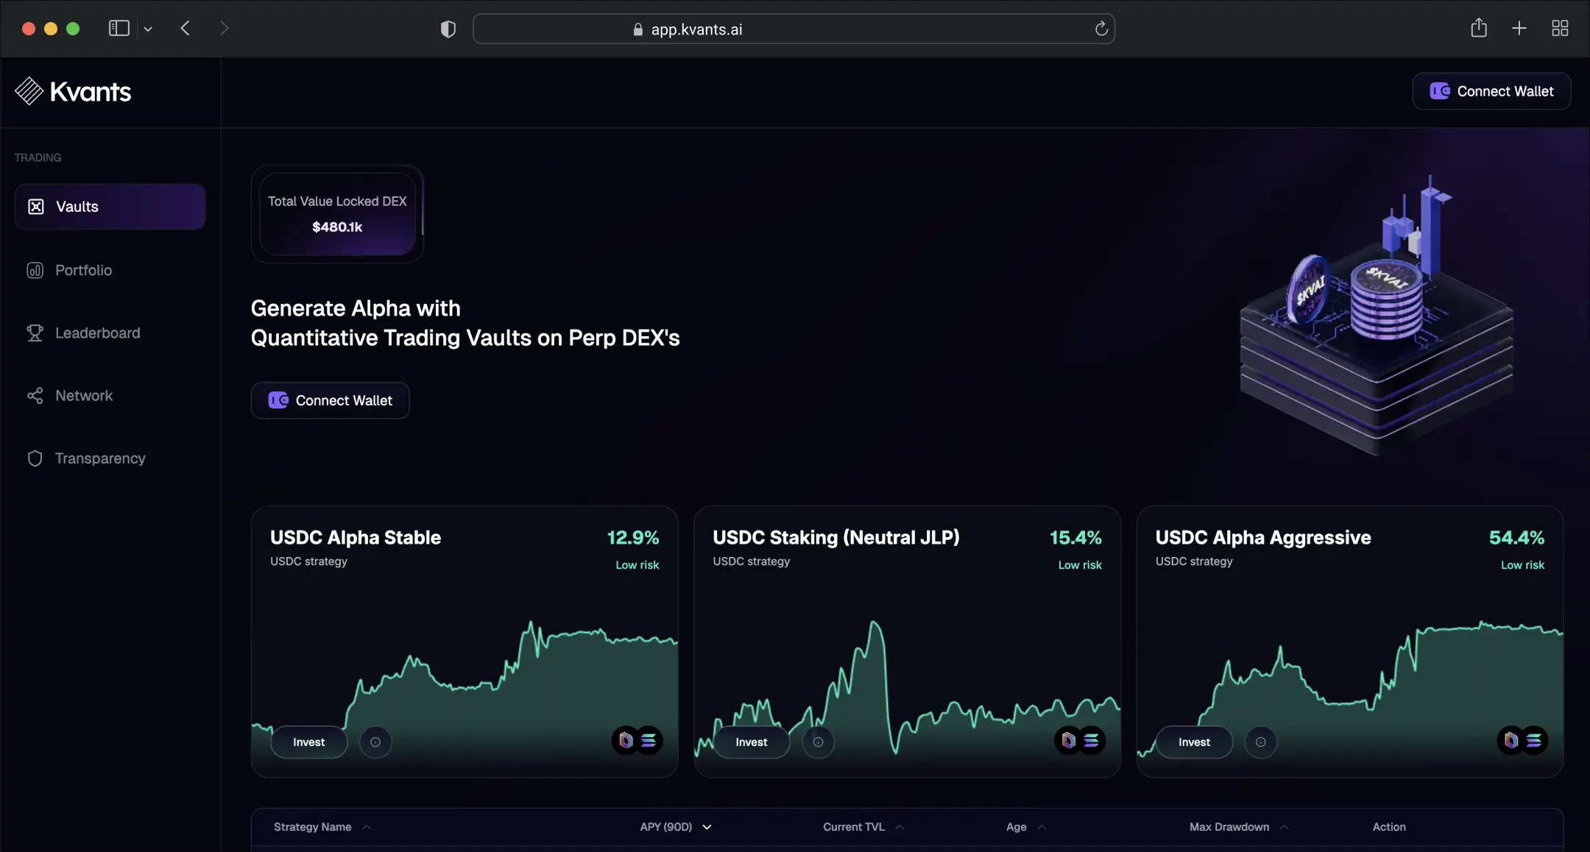Open info icon on USDC Alpha Stable card

pyautogui.click(x=375, y=742)
